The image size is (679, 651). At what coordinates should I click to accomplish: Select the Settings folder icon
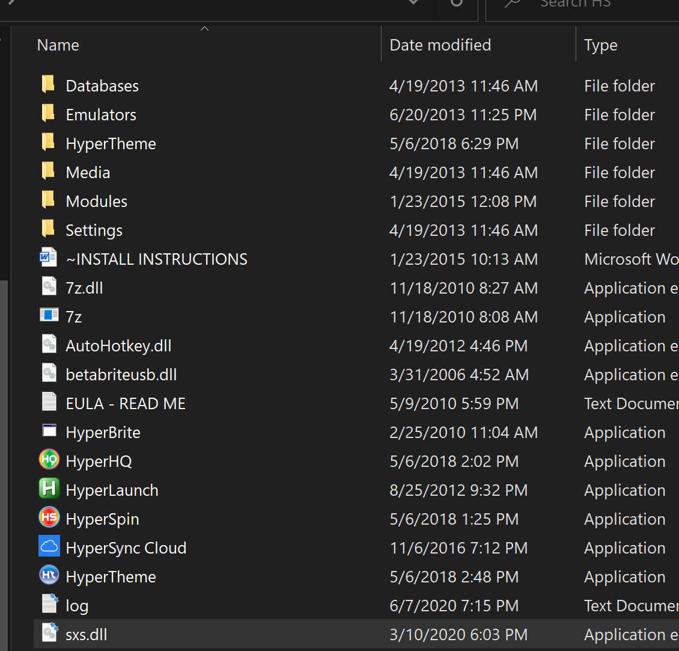[48, 228]
